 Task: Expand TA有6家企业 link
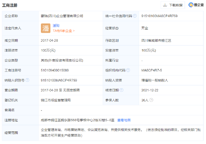(x=64, y=31)
